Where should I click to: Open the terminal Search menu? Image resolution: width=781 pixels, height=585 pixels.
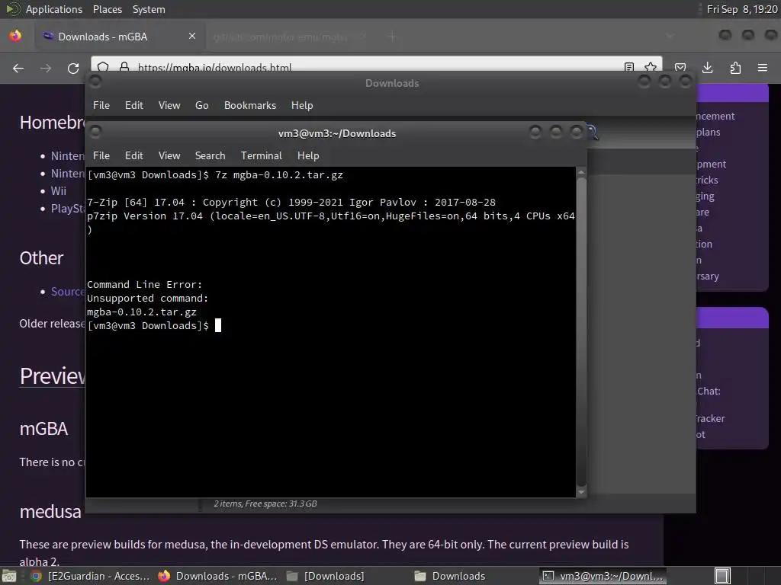coord(211,155)
